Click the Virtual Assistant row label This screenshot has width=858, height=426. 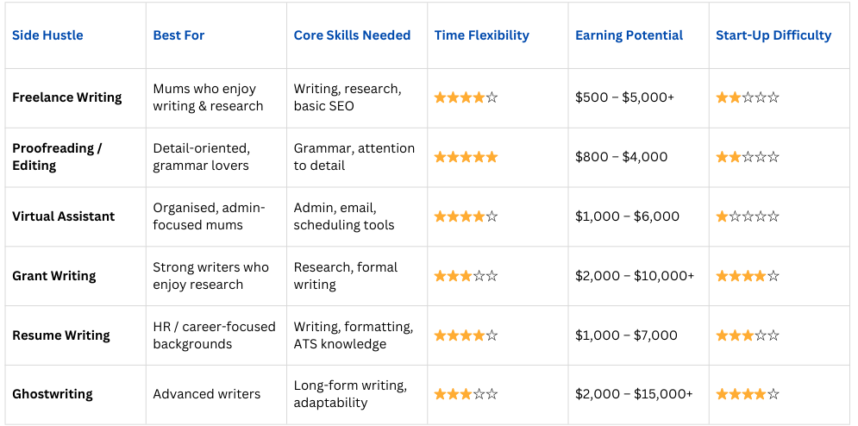(x=64, y=216)
